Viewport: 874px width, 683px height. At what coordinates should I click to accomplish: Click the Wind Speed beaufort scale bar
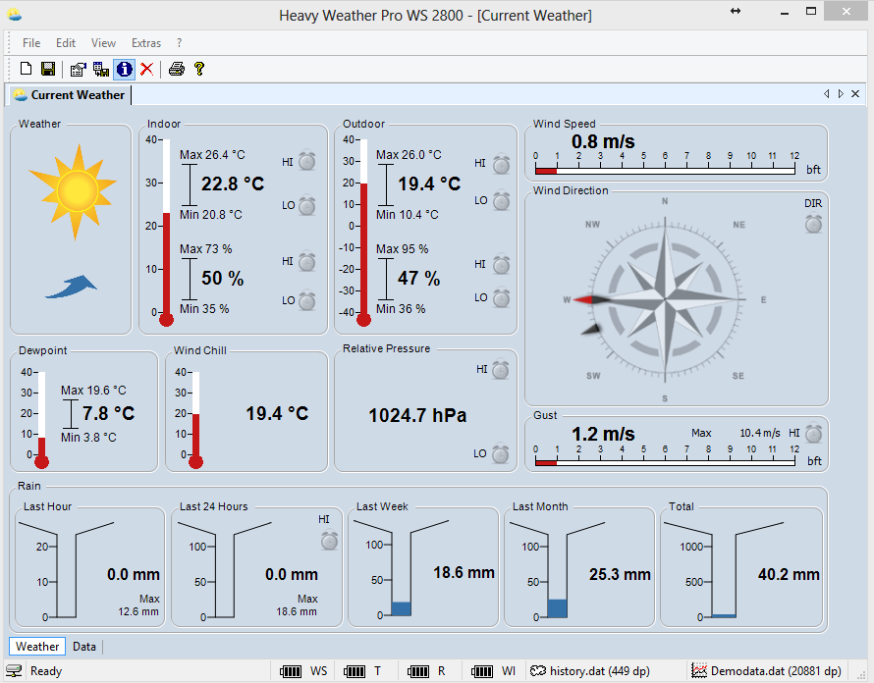[x=665, y=171]
